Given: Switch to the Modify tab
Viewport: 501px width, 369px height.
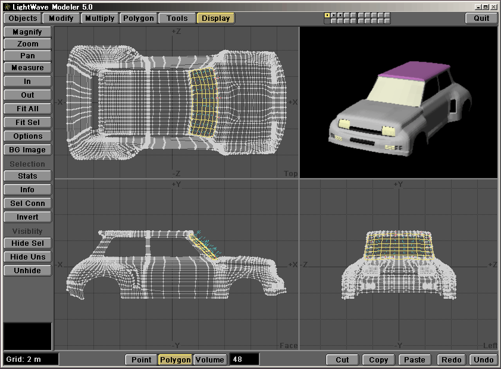Looking at the screenshot, I should pos(61,18).
